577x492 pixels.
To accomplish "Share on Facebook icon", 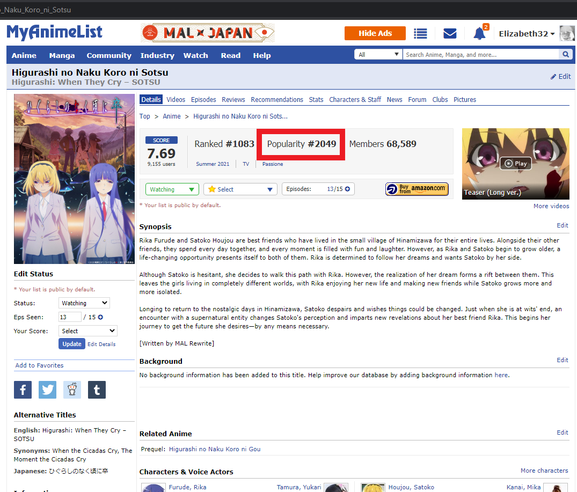I will [x=23, y=390].
